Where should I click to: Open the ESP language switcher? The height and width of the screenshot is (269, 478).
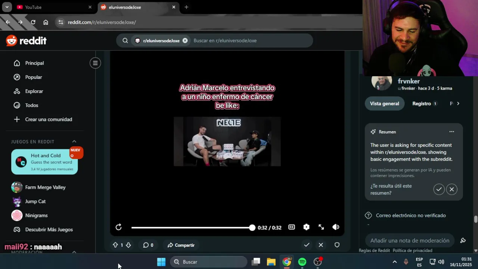click(x=419, y=262)
